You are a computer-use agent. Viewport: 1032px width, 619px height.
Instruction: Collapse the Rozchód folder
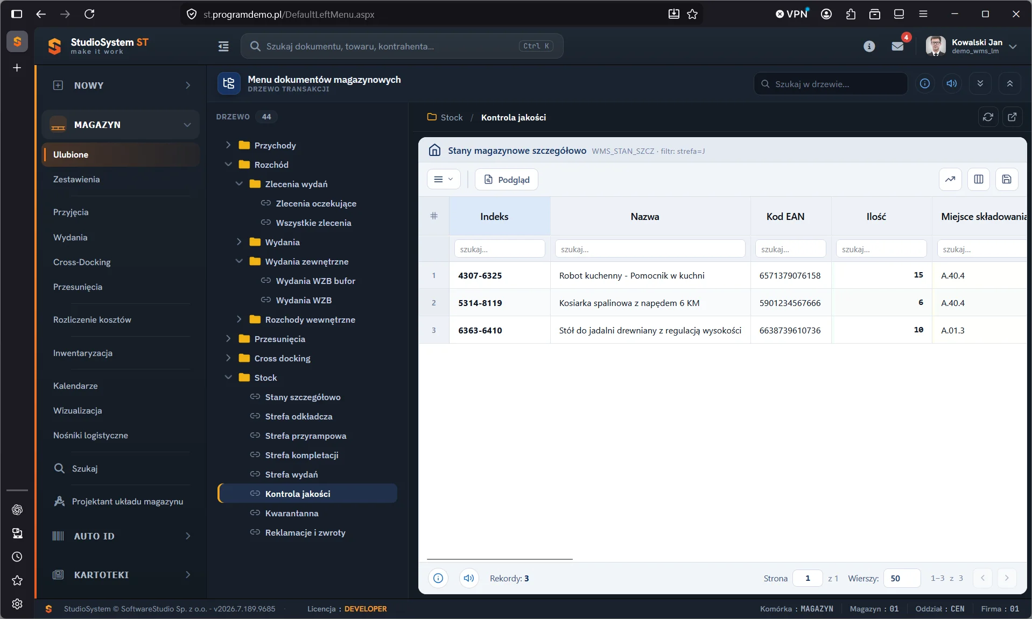tap(228, 165)
